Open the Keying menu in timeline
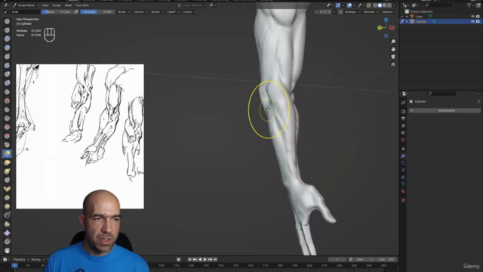The image size is (483, 272). (x=37, y=259)
